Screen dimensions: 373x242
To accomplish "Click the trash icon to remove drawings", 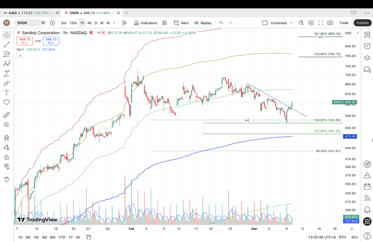I will pyautogui.click(x=7, y=179).
